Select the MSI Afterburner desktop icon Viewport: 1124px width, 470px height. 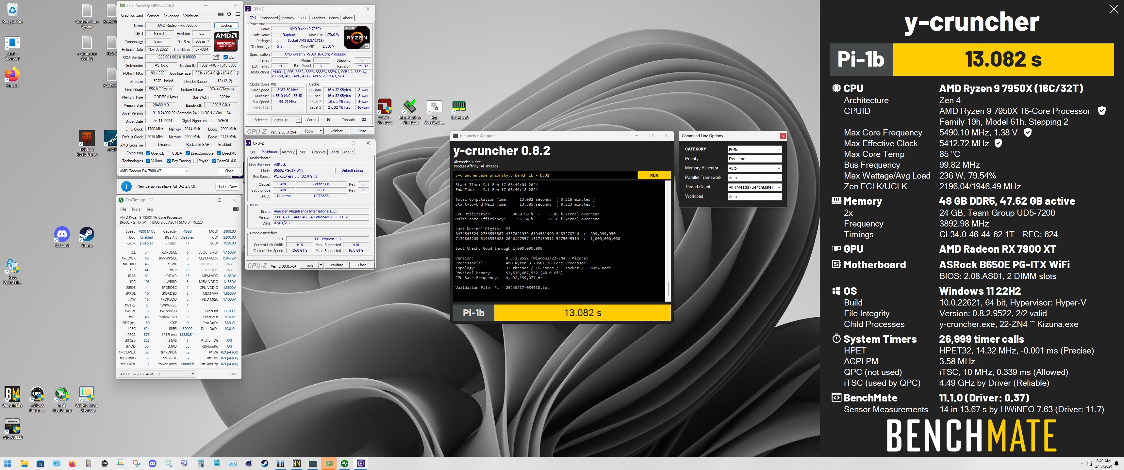tap(61, 399)
